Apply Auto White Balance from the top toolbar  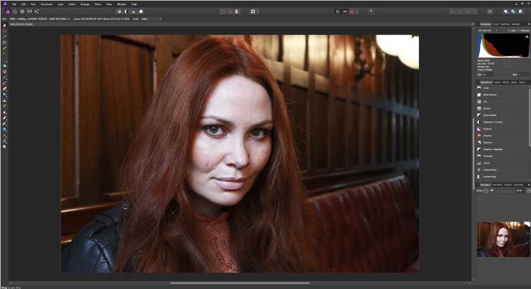pyautogui.click(x=141, y=12)
